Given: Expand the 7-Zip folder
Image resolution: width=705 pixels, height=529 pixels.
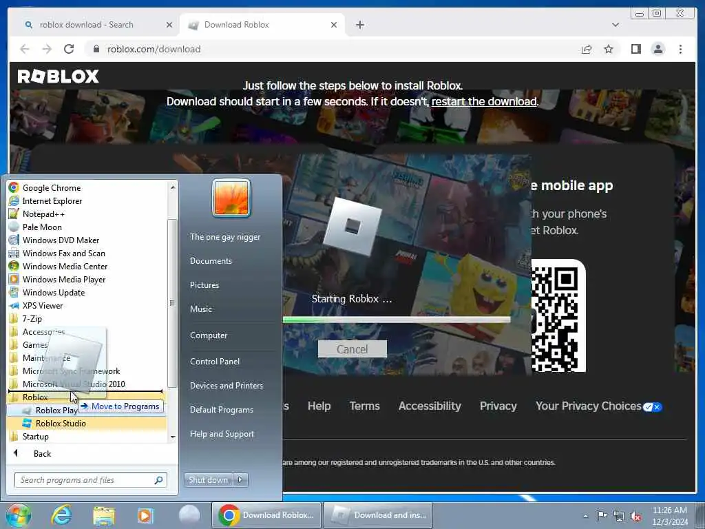Looking at the screenshot, I should (x=32, y=318).
